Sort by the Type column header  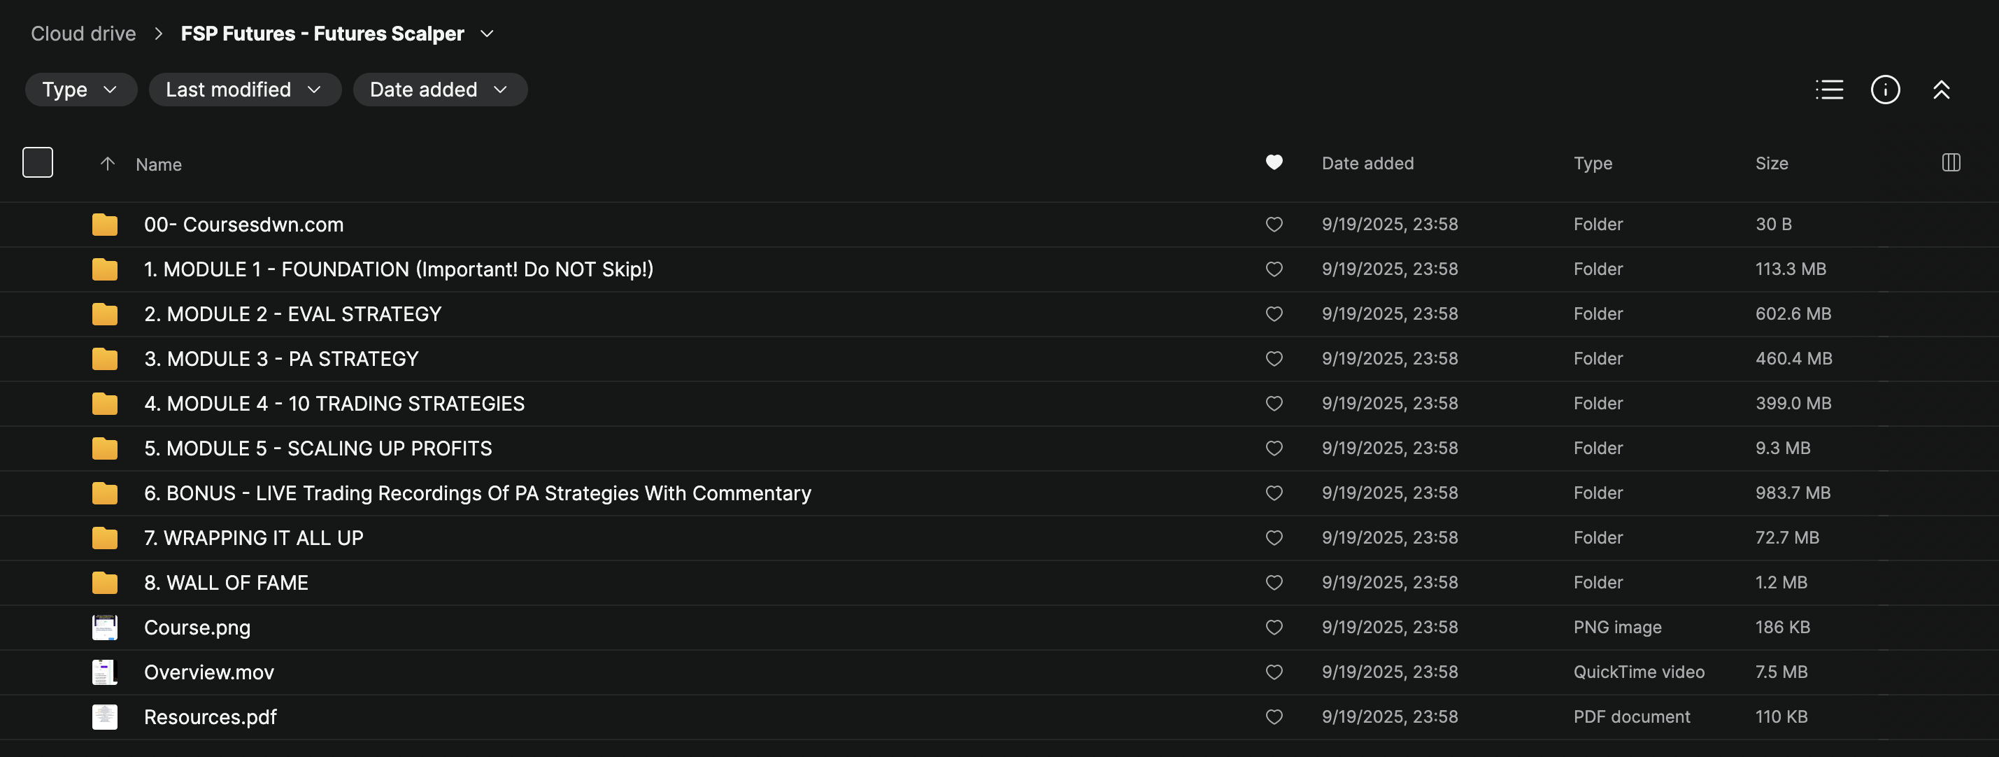[x=1593, y=164]
